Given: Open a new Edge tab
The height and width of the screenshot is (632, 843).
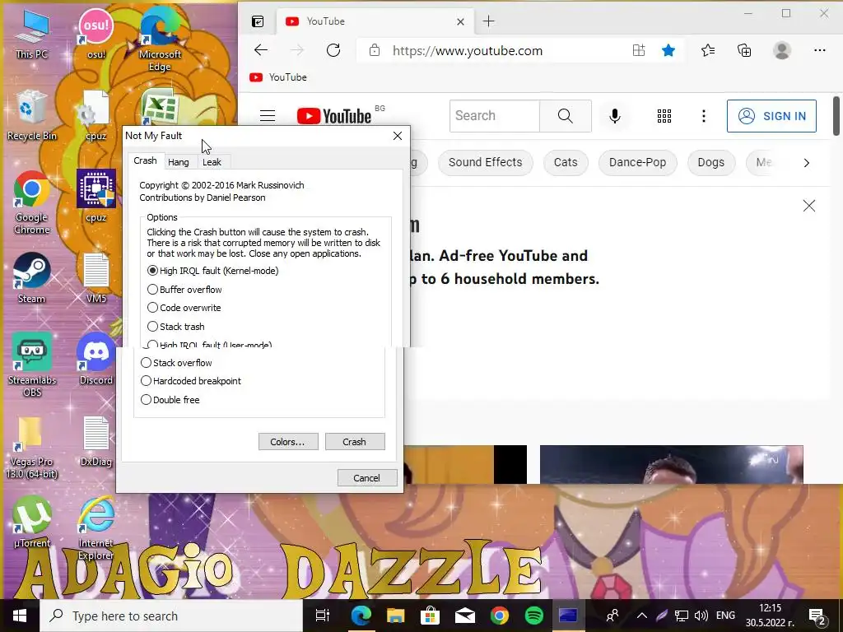Looking at the screenshot, I should (x=488, y=21).
